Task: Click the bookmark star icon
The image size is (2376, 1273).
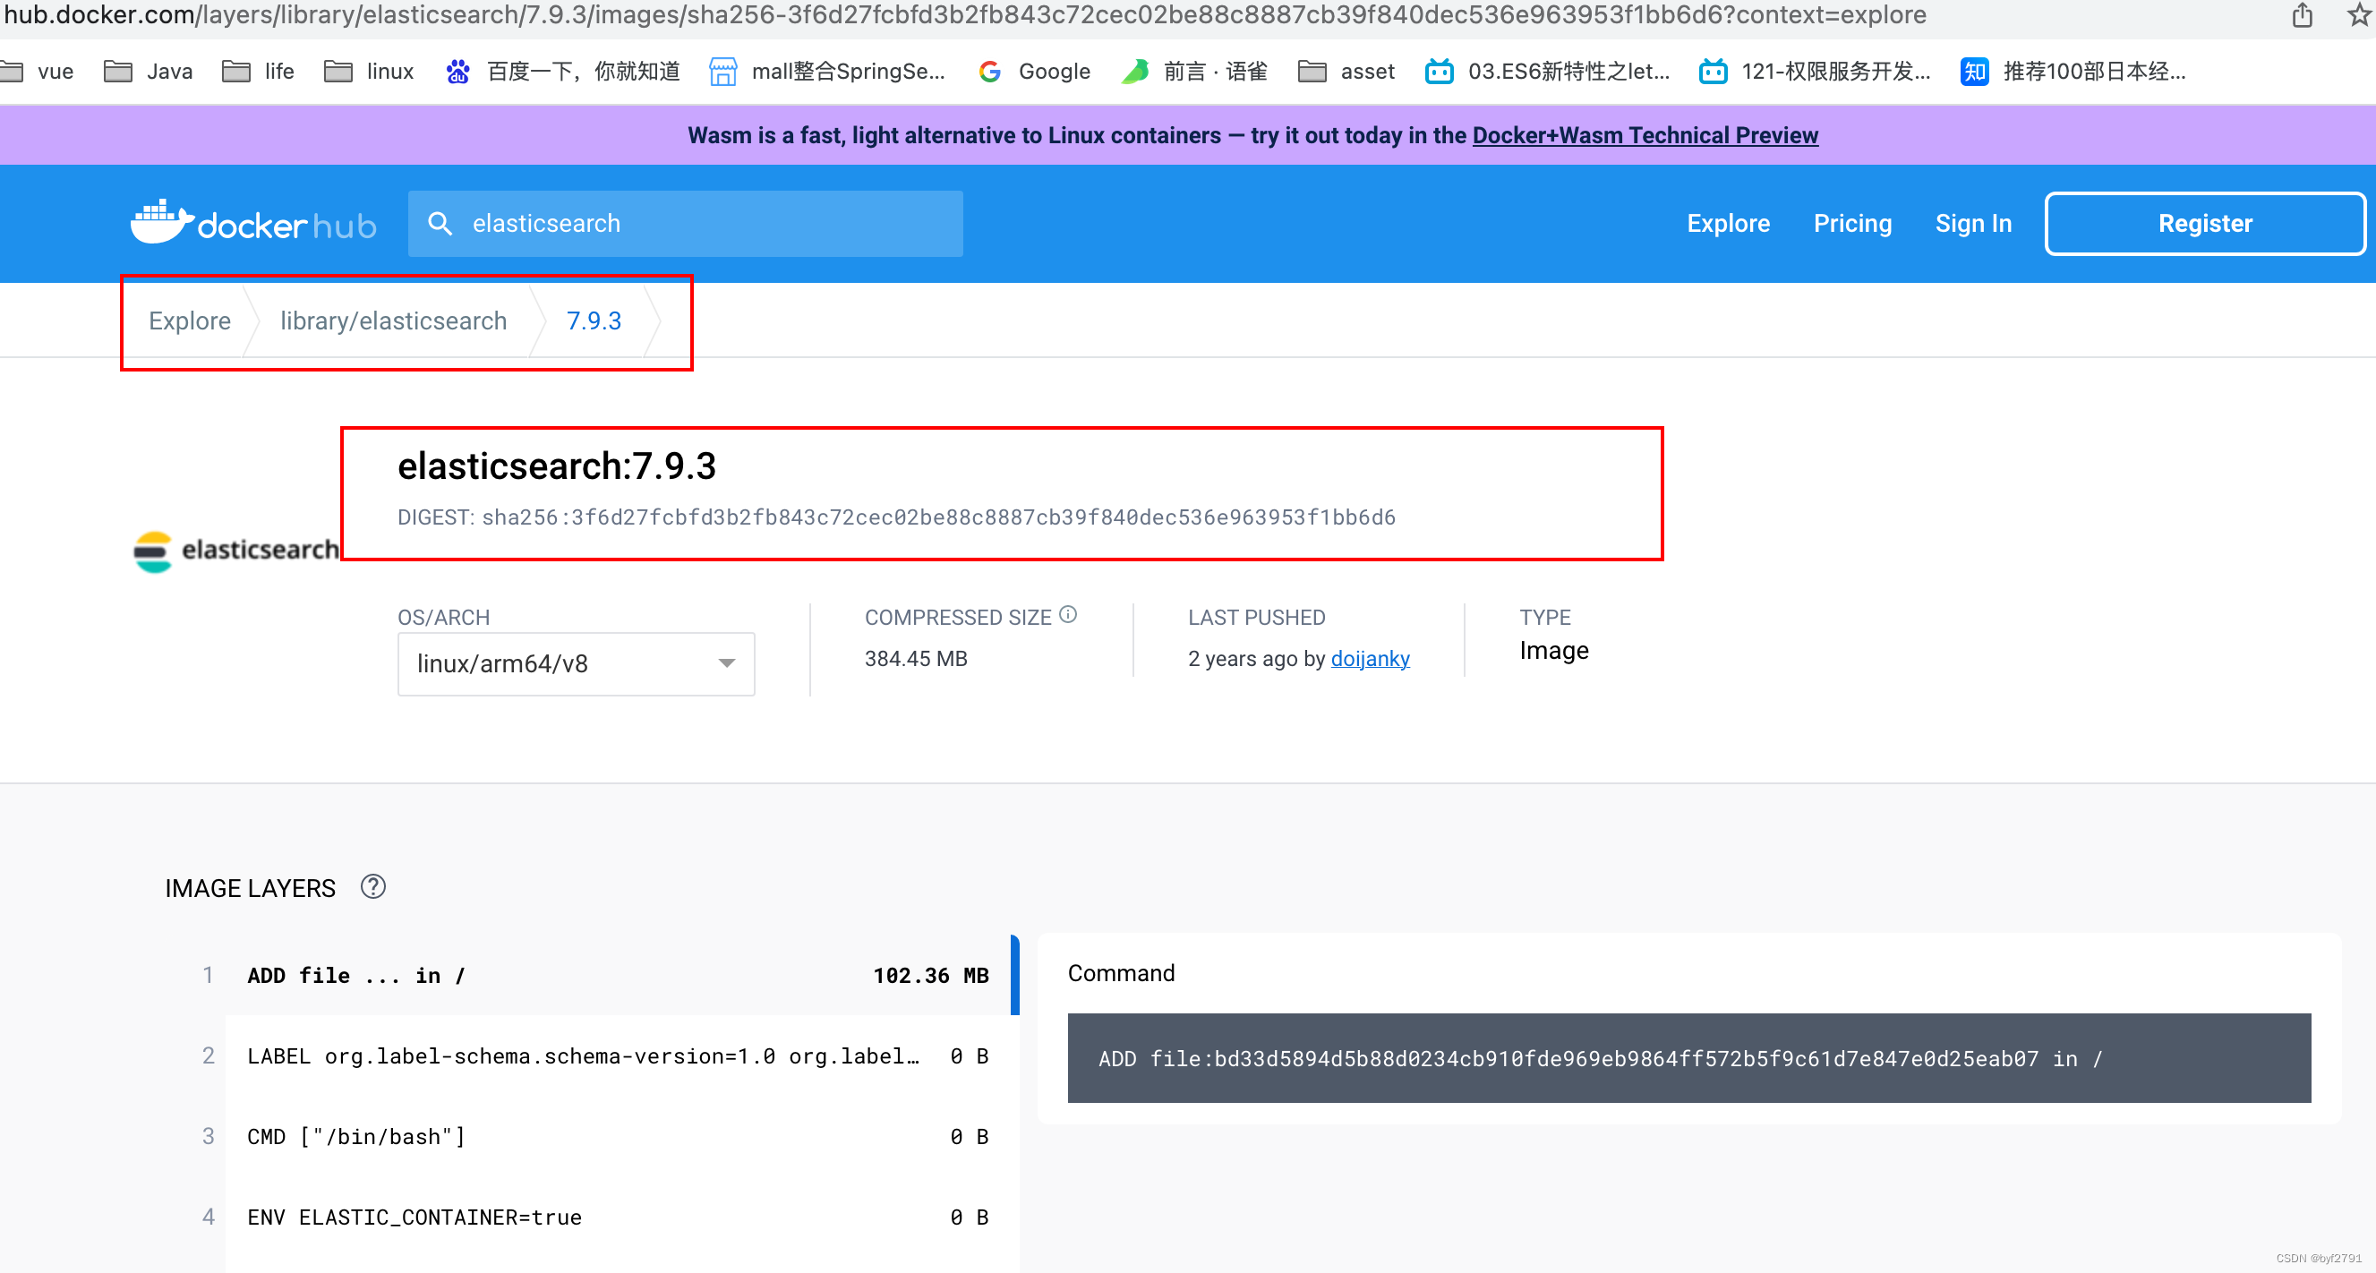Action: (2360, 16)
